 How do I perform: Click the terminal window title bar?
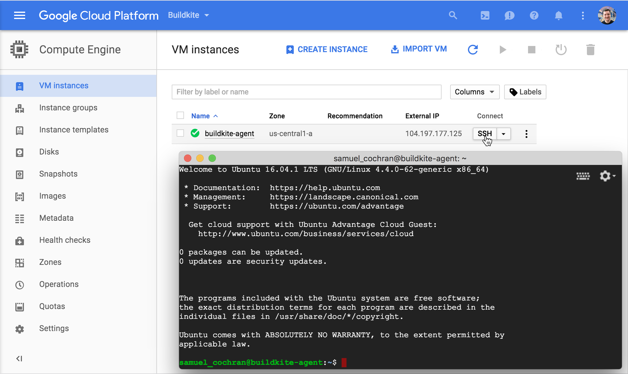point(400,158)
